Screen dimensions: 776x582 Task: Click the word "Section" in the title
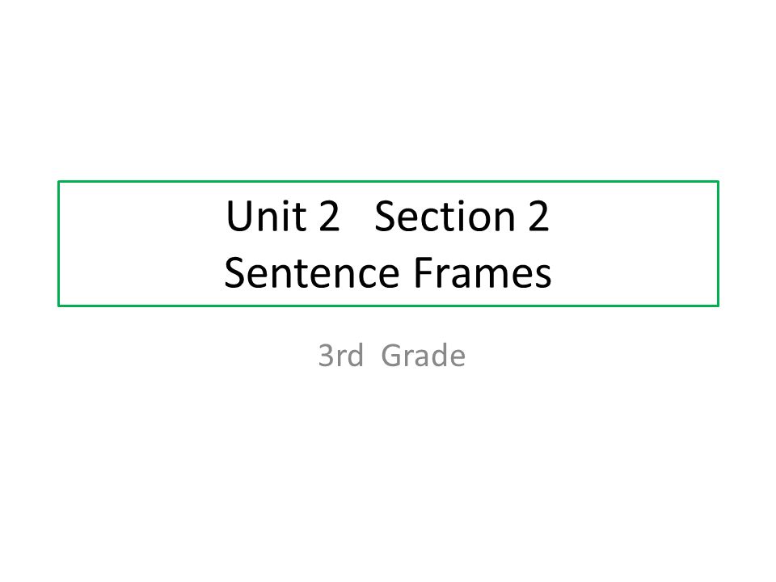click(445, 216)
